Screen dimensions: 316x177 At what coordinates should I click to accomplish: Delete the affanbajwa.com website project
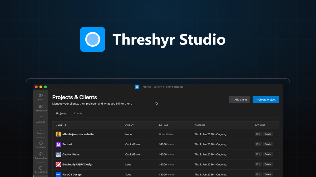(x=268, y=134)
